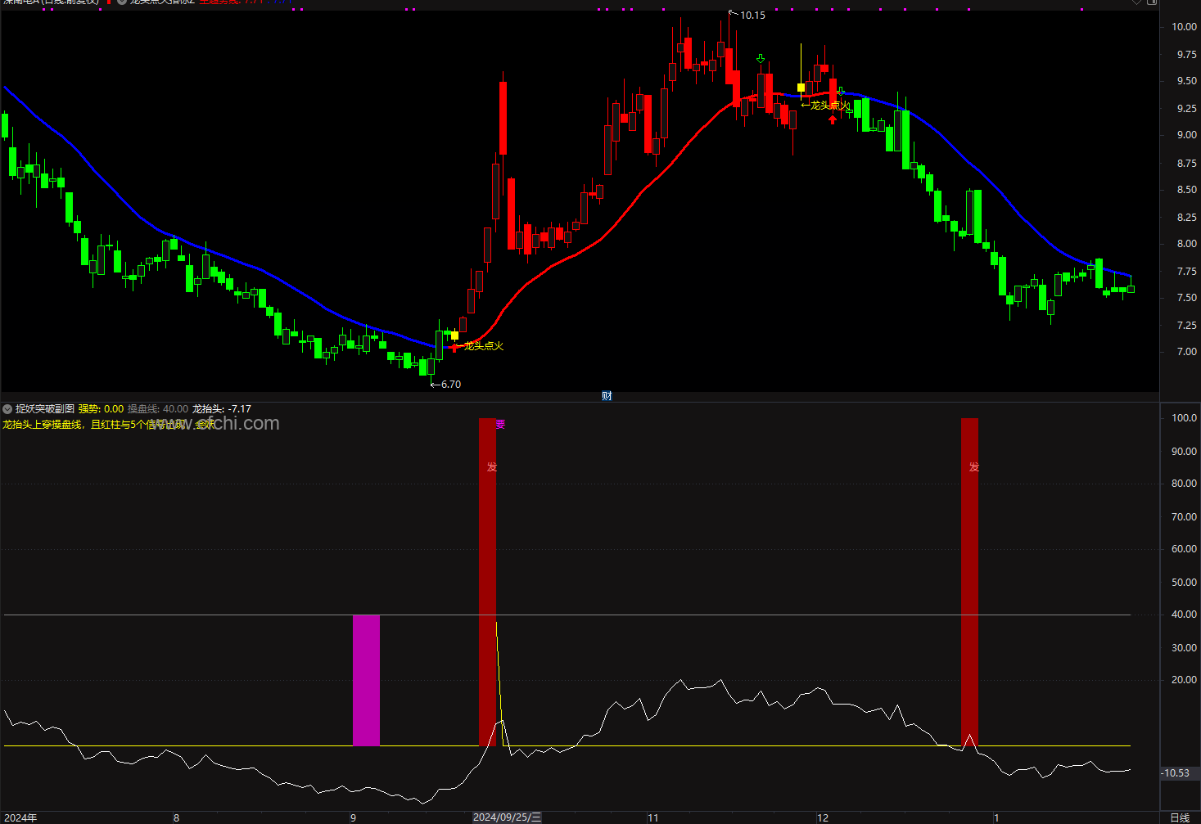Screen dimensions: 1201x824
Task: Click the 强势: 0.00 indicator value
Action: click(101, 409)
